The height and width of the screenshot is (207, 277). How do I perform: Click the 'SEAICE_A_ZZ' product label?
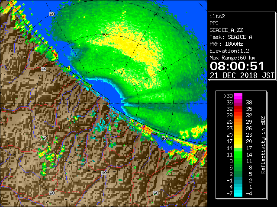(226, 30)
